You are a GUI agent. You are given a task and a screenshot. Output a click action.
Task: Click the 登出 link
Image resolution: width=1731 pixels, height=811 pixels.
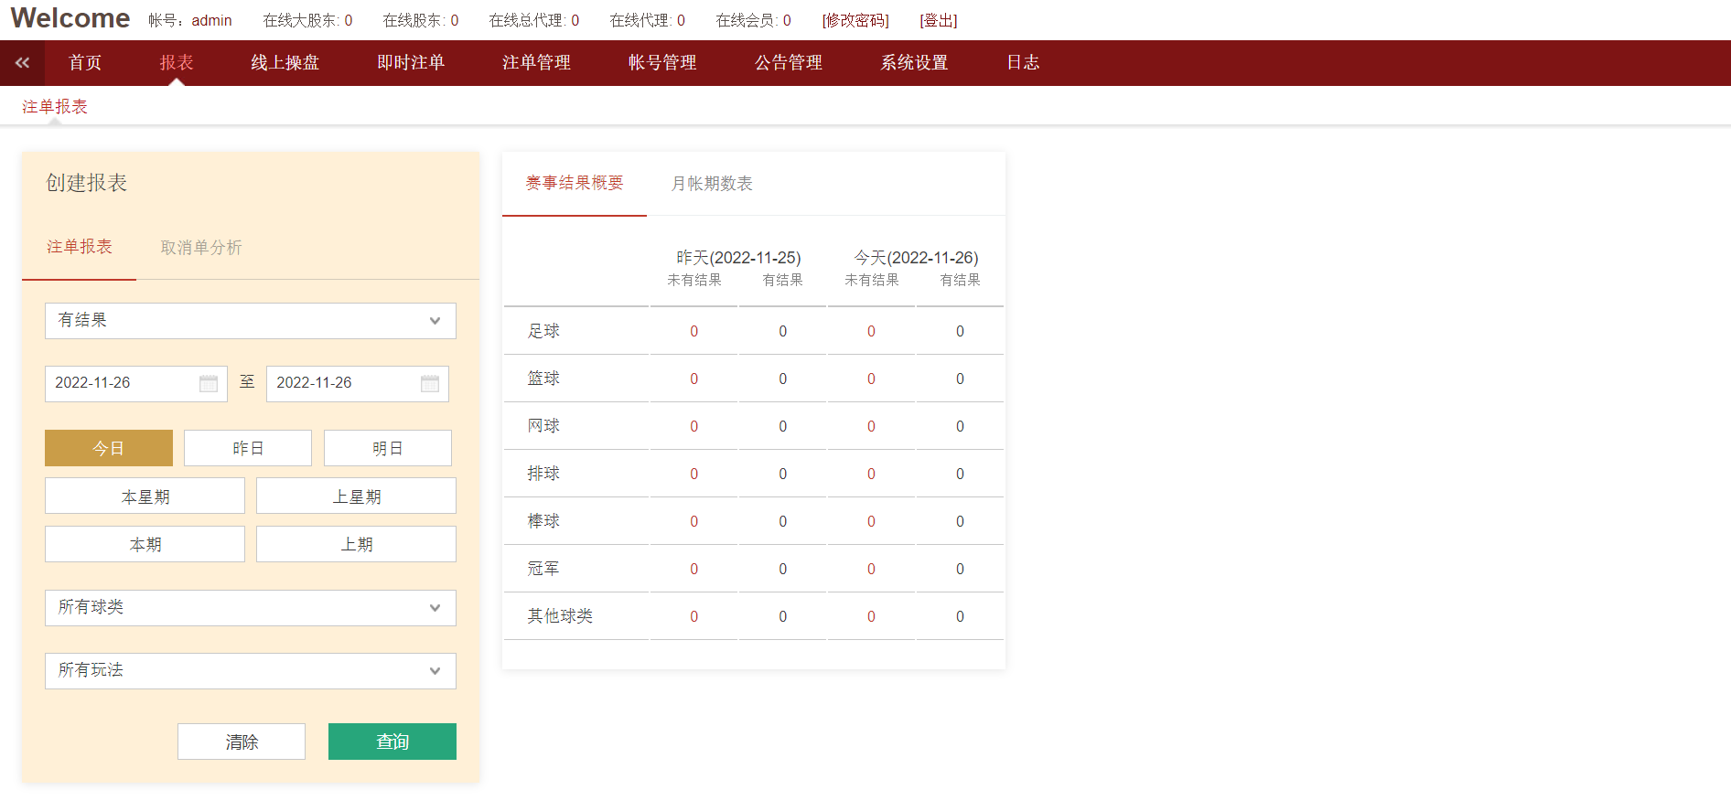938,20
